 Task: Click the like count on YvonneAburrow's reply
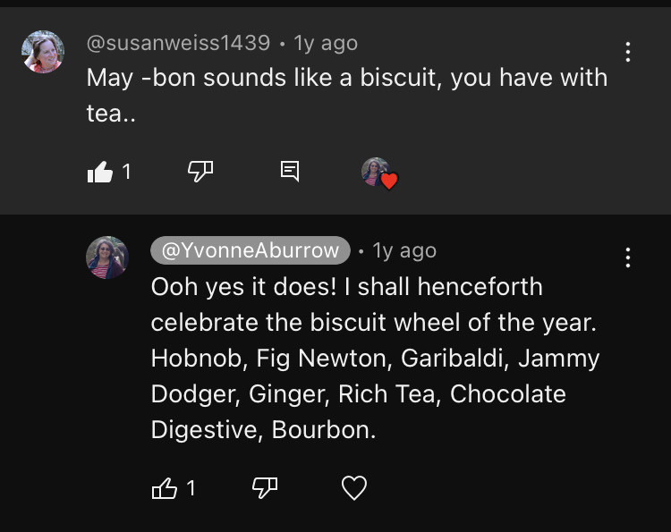(191, 488)
